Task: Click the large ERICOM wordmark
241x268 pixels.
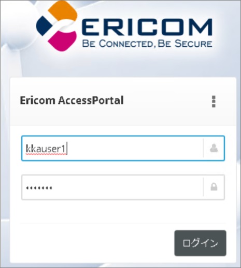Action: [x=146, y=27]
